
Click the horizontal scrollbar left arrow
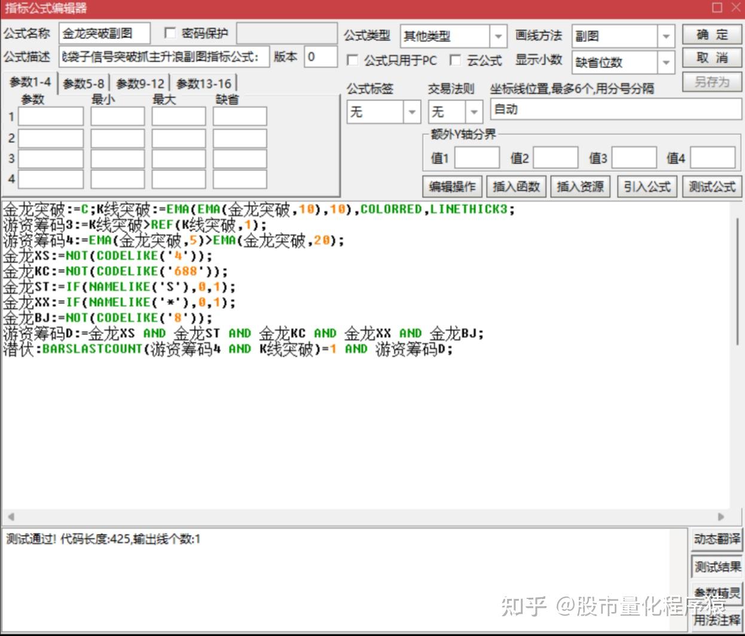pos(10,516)
